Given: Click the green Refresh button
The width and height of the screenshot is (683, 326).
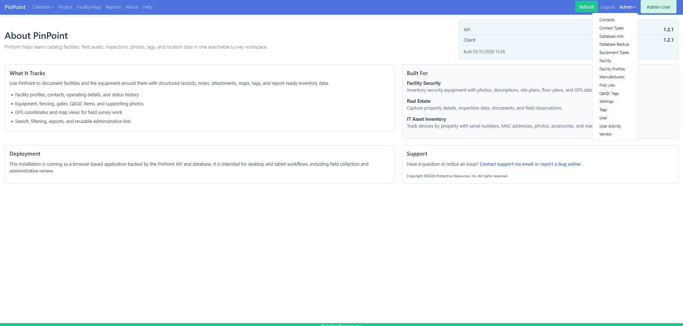Looking at the screenshot, I should (x=586, y=7).
